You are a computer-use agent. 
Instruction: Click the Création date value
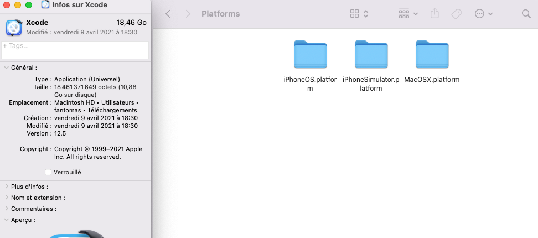tap(96, 118)
